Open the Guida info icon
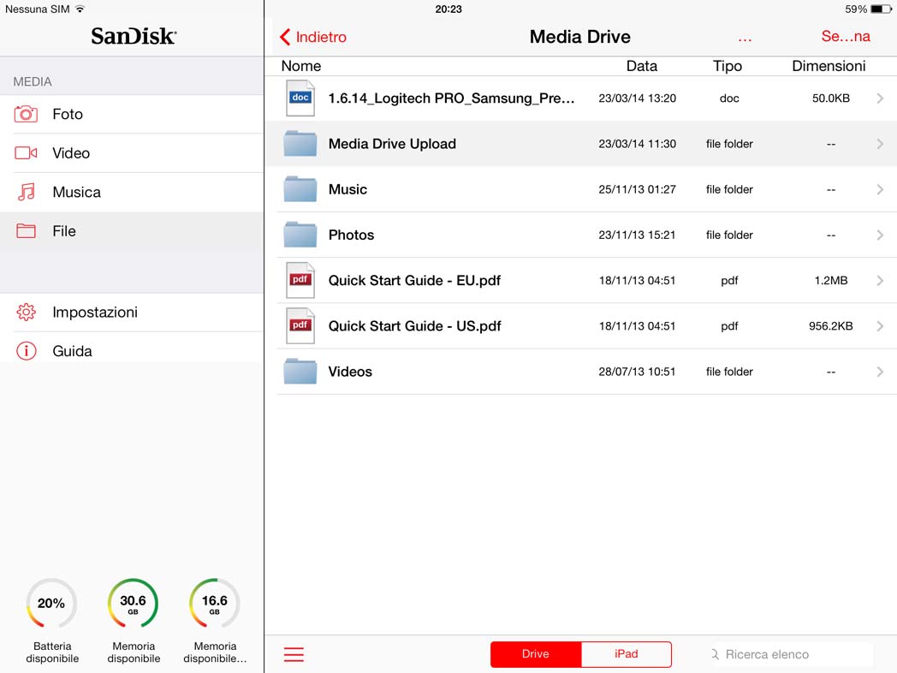 click(x=26, y=351)
